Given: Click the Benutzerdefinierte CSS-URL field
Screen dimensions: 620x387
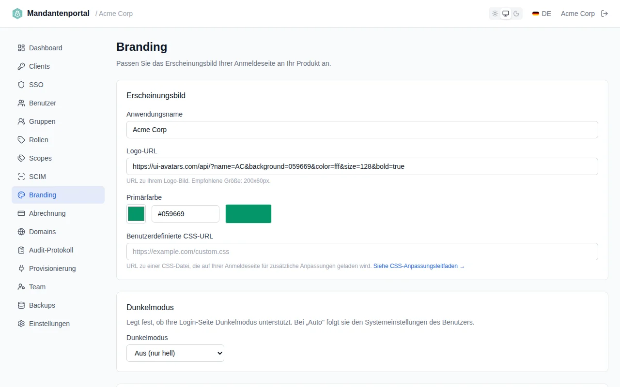Looking at the screenshot, I should click(x=362, y=252).
